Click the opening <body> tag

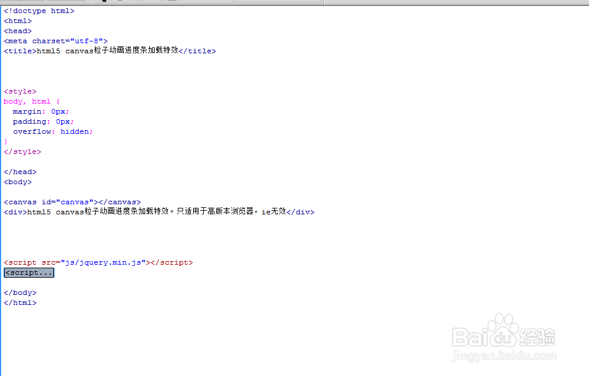click(18, 182)
